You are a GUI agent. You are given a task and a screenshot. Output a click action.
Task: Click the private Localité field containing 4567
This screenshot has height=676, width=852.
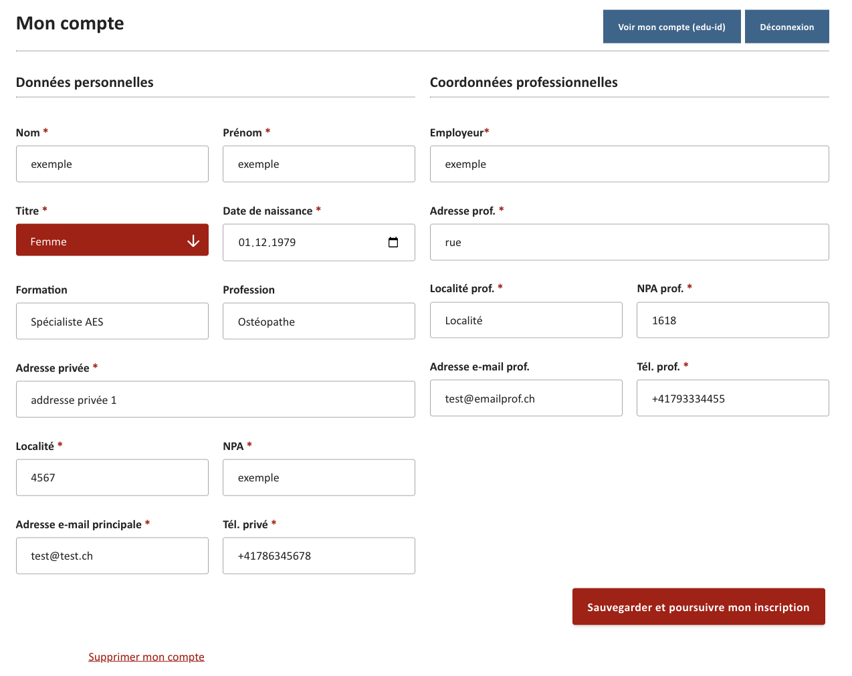pyautogui.click(x=112, y=478)
